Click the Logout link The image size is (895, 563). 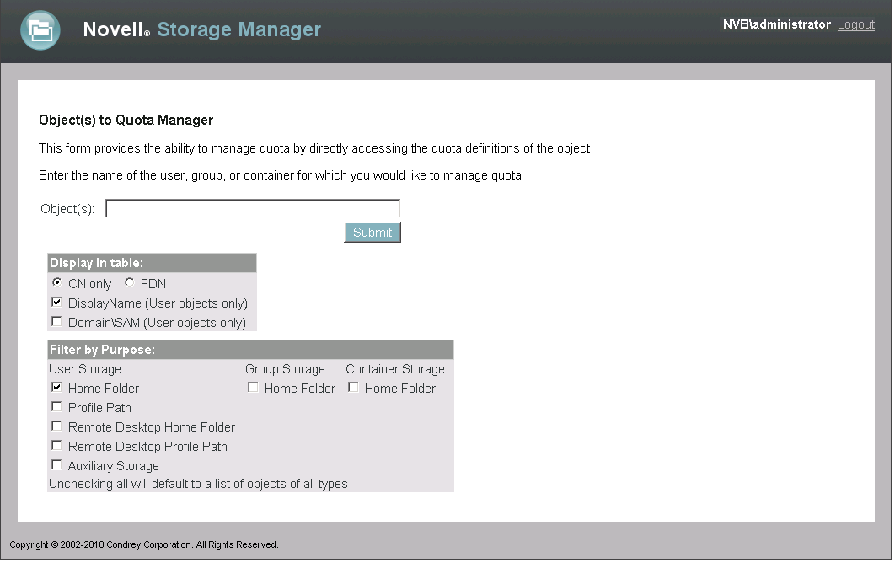point(855,24)
